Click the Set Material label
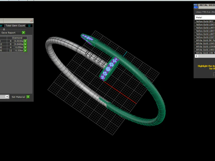Screen dimensions: 215x161 coord(18,97)
